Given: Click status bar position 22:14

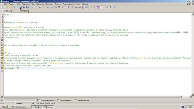Looking at the screenshot, I should tap(2, 104).
